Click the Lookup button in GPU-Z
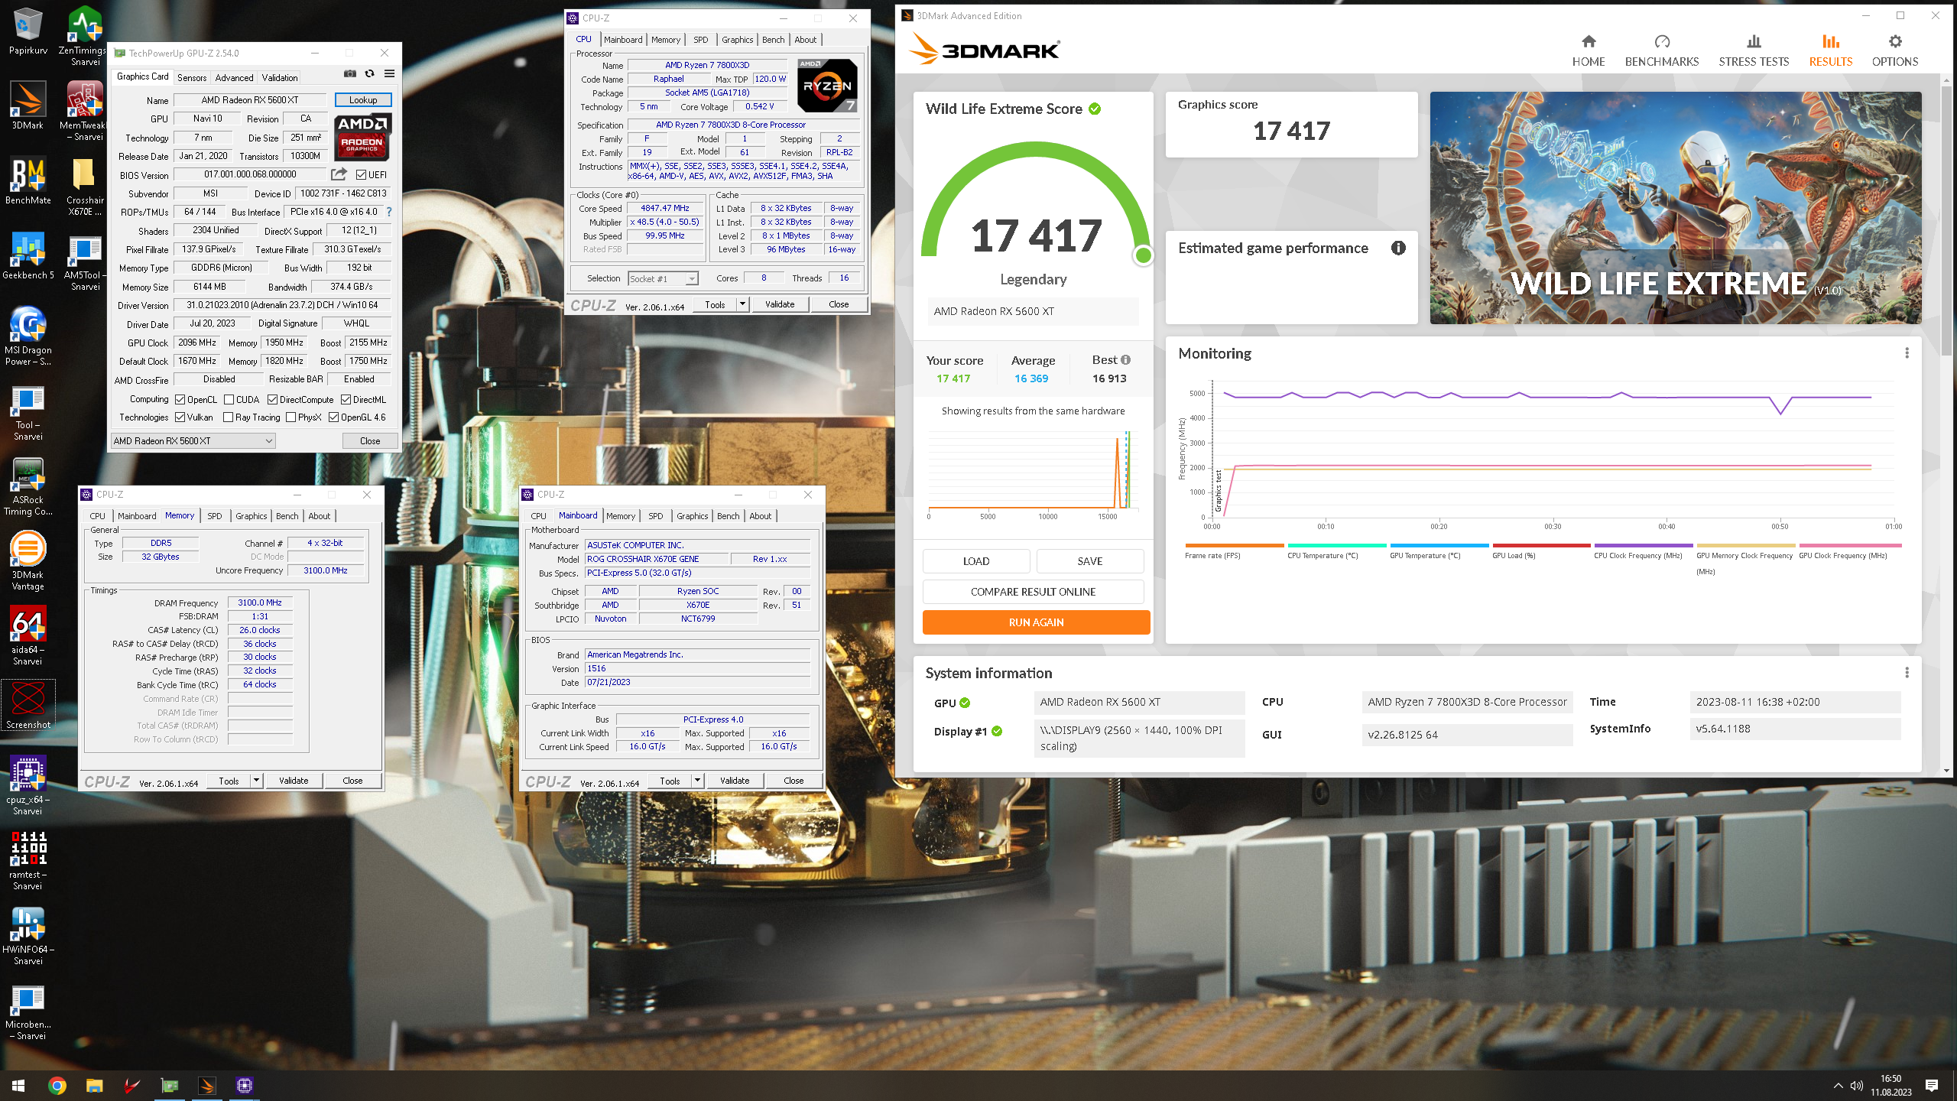 pos(363,100)
